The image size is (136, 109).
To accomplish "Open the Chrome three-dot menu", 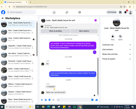I will [x=134, y=7].
